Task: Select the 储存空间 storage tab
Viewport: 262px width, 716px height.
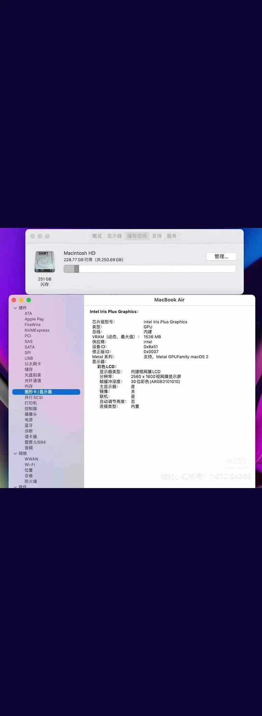Action: click(137, 236)
